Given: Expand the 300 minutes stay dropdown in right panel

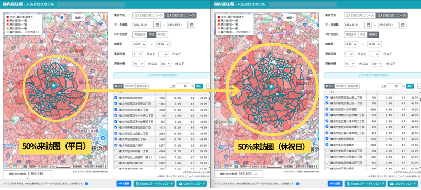Looking at the screenshot, I should [378, 64].
